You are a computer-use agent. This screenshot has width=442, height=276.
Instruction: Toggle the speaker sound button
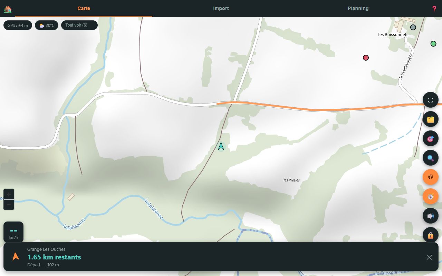point(431,216)
